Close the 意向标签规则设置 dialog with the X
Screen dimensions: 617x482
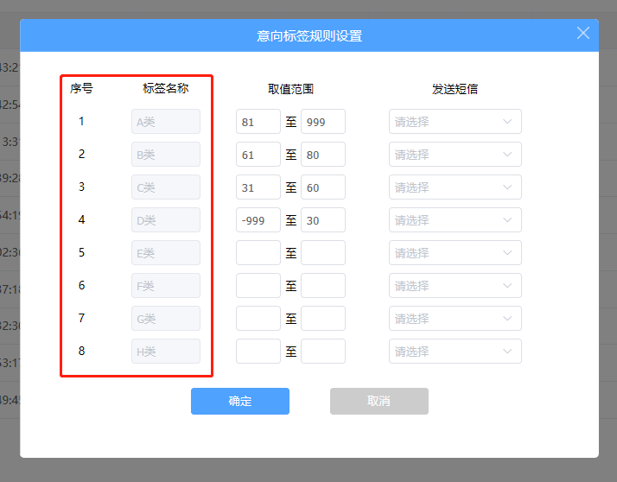pyautogui.click(x=583, y=34)
